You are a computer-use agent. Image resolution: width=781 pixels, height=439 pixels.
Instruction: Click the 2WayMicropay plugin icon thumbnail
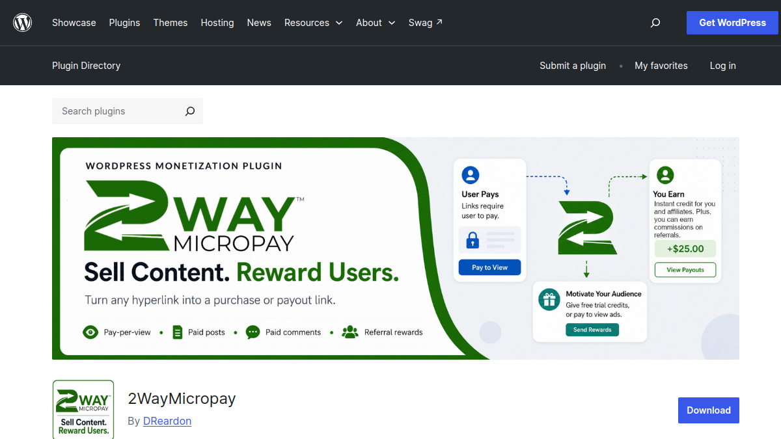pos(83,409)
